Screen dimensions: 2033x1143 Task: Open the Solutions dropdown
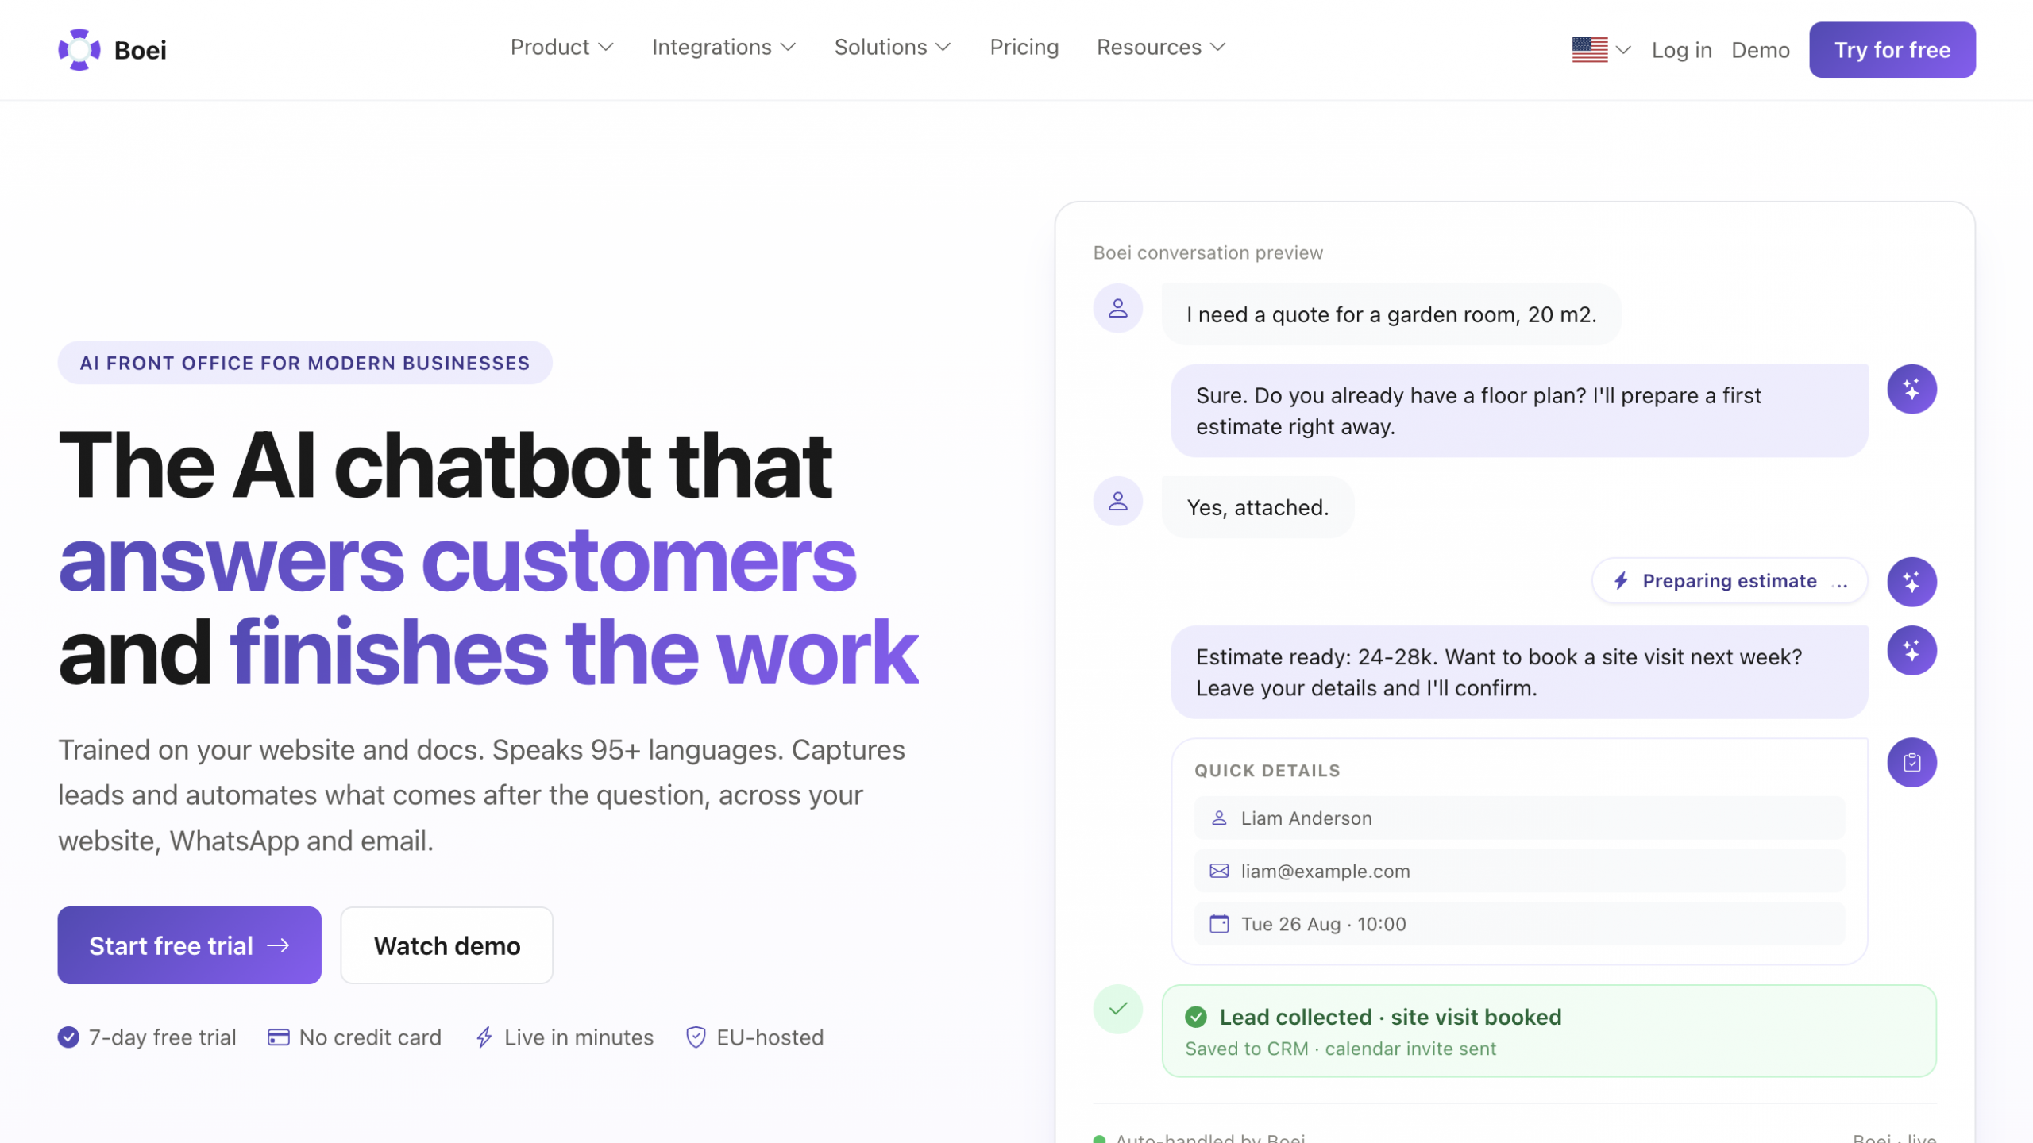[892, 48]
